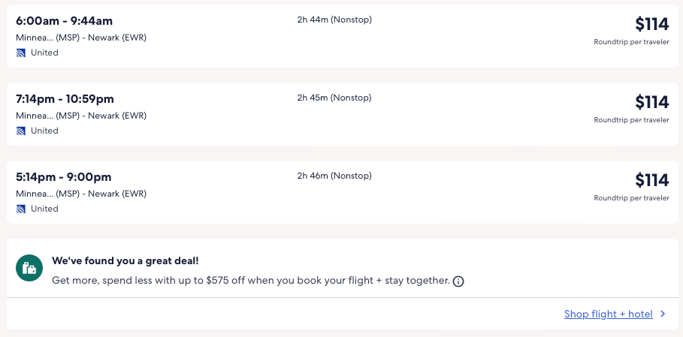Click the 2h 44m (Nonstop) duration
The width and height of the screenshot is (683, 337).
334,20
